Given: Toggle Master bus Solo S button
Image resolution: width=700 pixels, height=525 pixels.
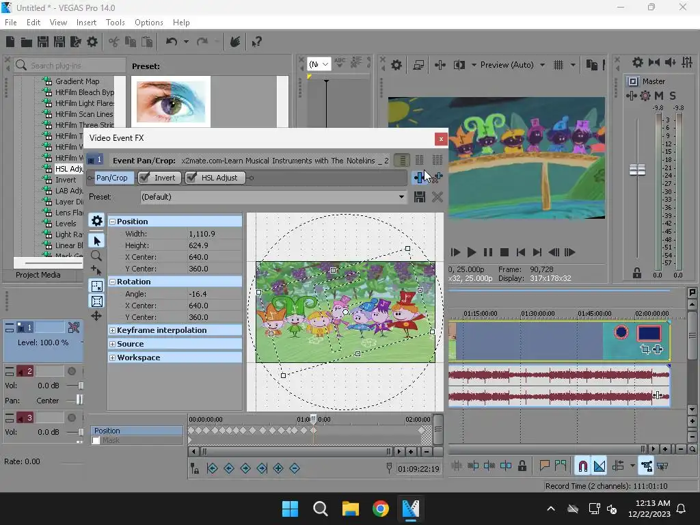Looking at the screenshot, I should (673, 96).
